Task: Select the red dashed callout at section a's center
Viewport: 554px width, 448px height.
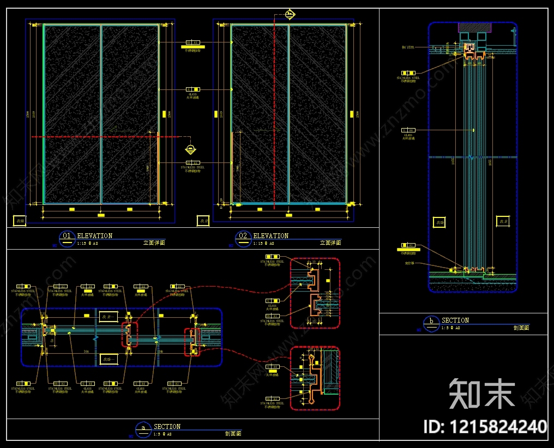Action: (130, 334)
